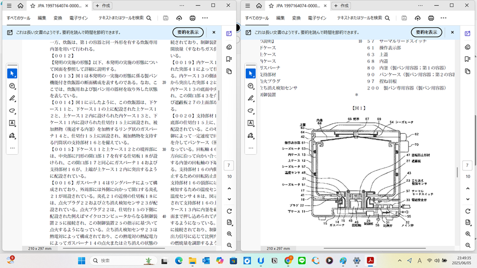Select freehand draw tool in left window
477x268 pixels.
pos(12,111)
